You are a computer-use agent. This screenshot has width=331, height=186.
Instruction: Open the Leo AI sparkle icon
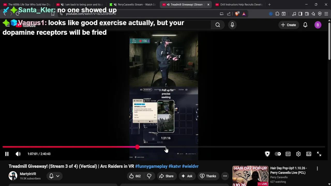313,14
